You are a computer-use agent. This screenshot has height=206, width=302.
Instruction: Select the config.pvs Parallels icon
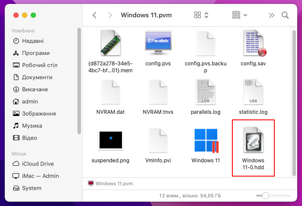[158, 43]
